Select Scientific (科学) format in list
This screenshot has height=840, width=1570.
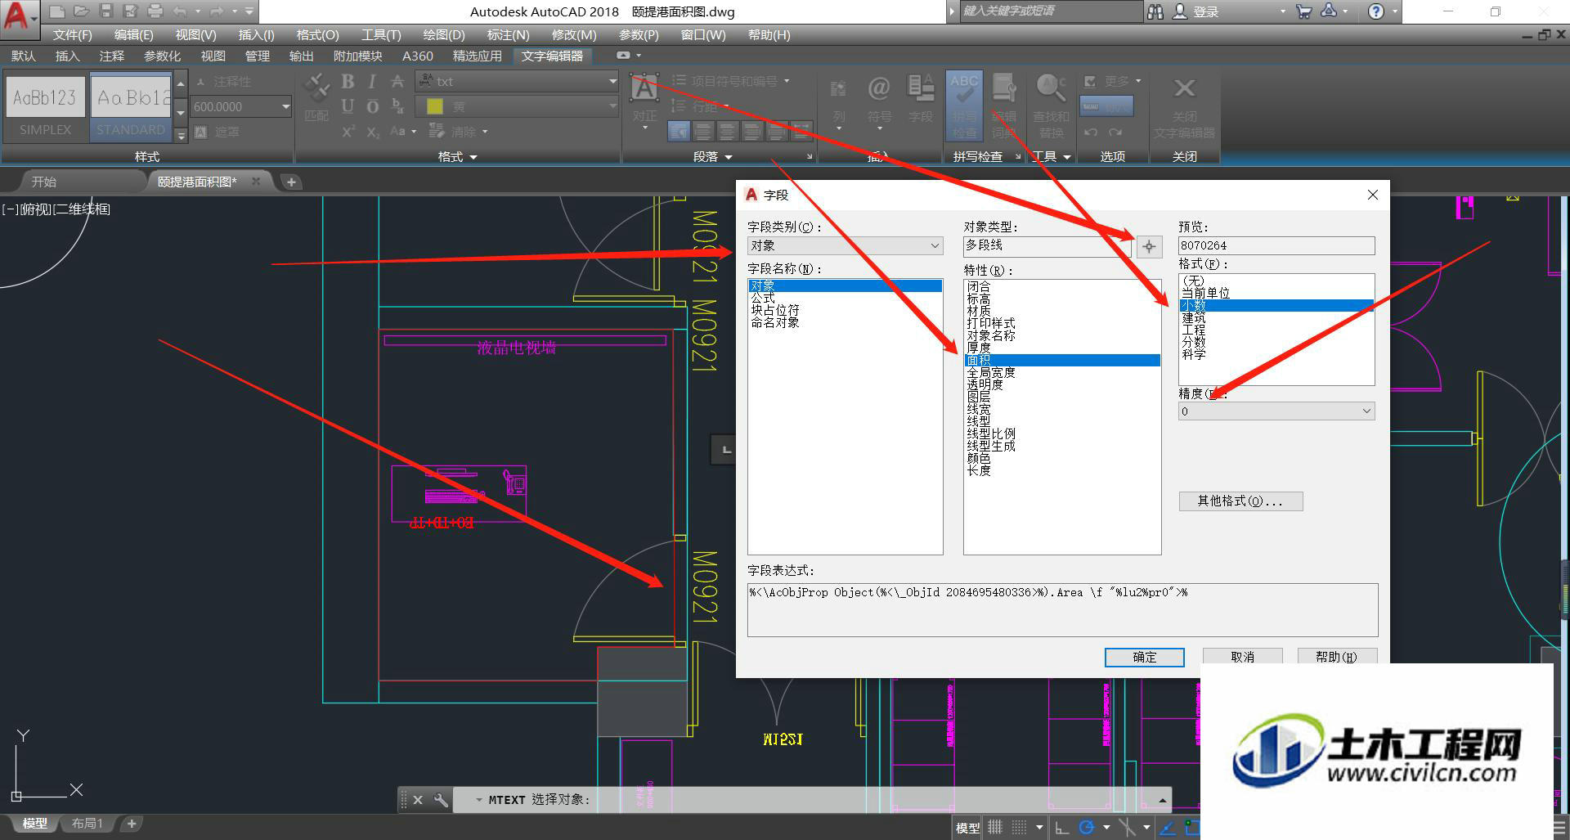coord(1194,354)
